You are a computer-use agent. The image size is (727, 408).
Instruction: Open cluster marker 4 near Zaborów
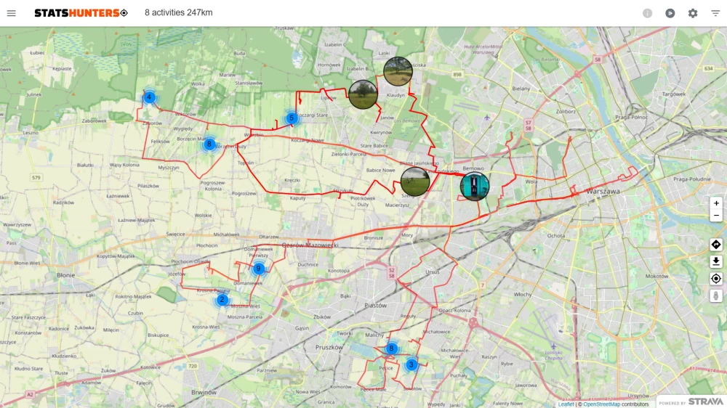149,97
